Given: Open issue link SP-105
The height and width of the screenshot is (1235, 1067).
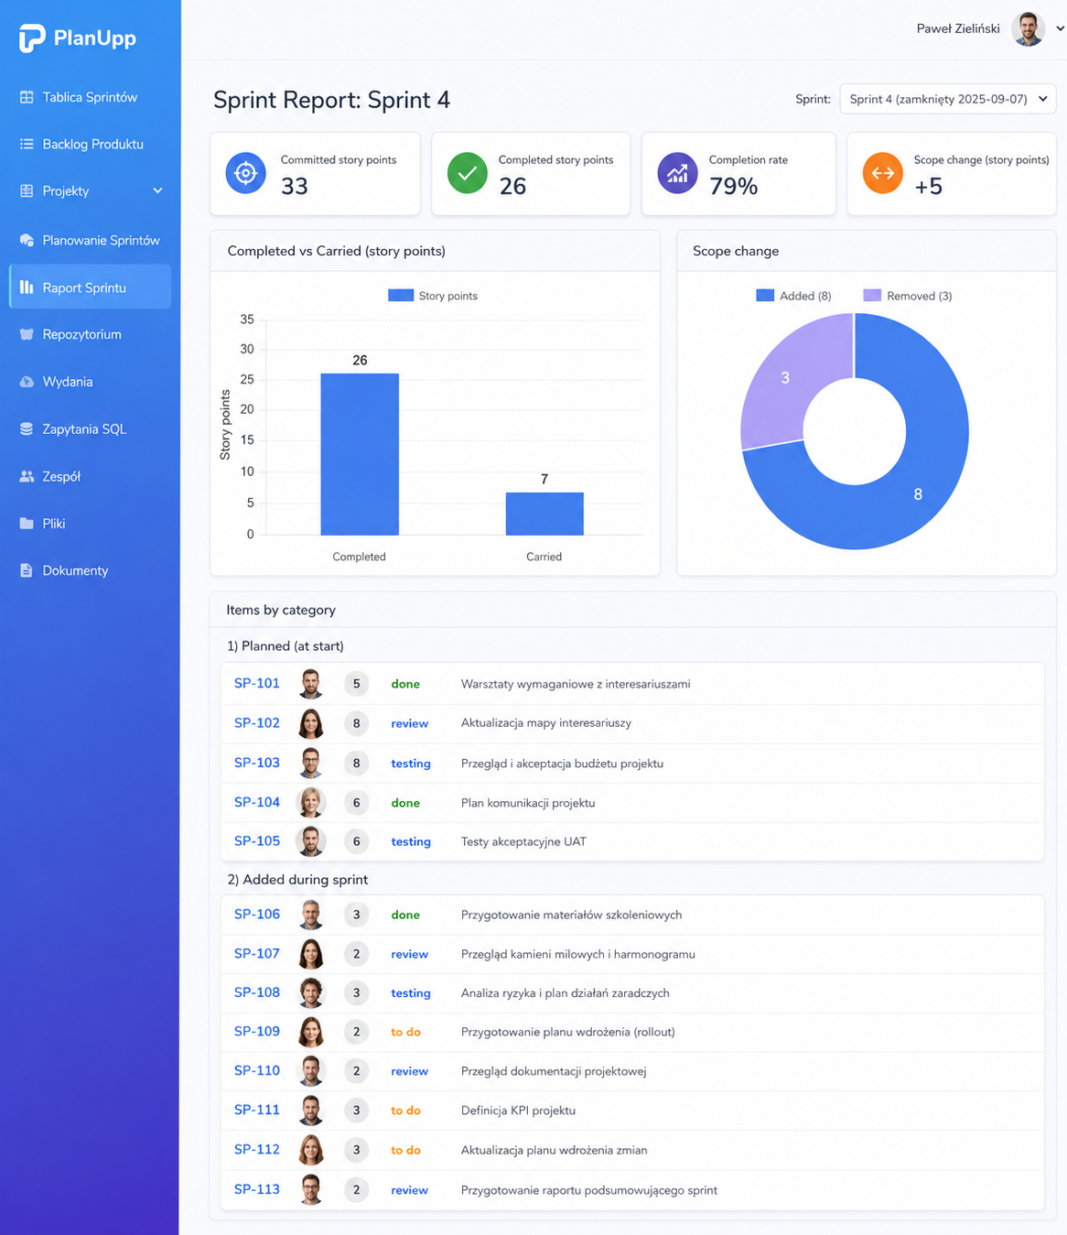Looking at the screenshot, I should [x=257, y=840].
